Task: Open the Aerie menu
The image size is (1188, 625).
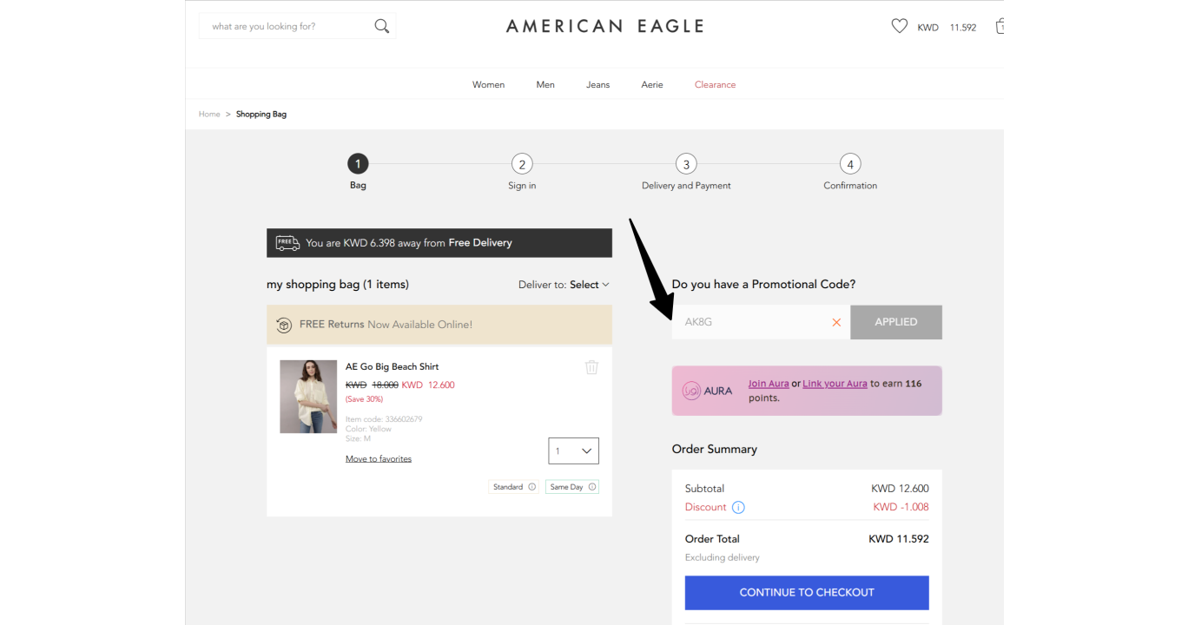Action: (652, 84)
